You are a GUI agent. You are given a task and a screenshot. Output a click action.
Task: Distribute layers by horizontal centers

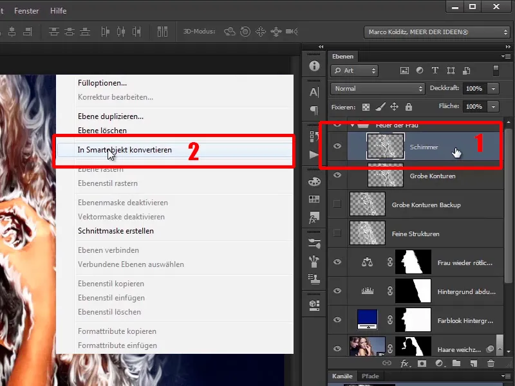[121, 32]
